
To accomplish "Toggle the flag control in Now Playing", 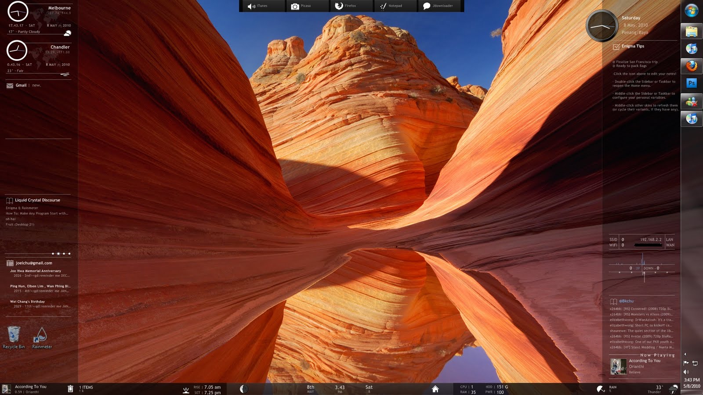I will tap(686, 363).
